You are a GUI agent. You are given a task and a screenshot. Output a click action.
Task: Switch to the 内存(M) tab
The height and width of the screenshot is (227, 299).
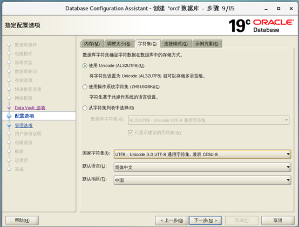click(92, 44)
